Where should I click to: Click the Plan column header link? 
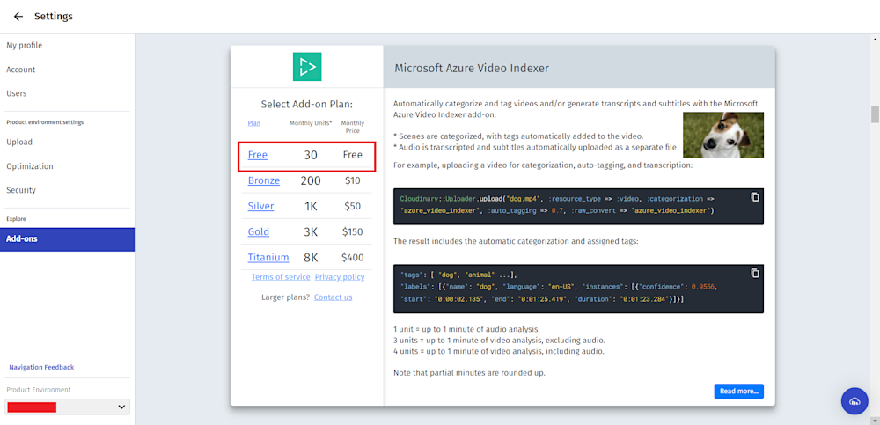[254, 123]
